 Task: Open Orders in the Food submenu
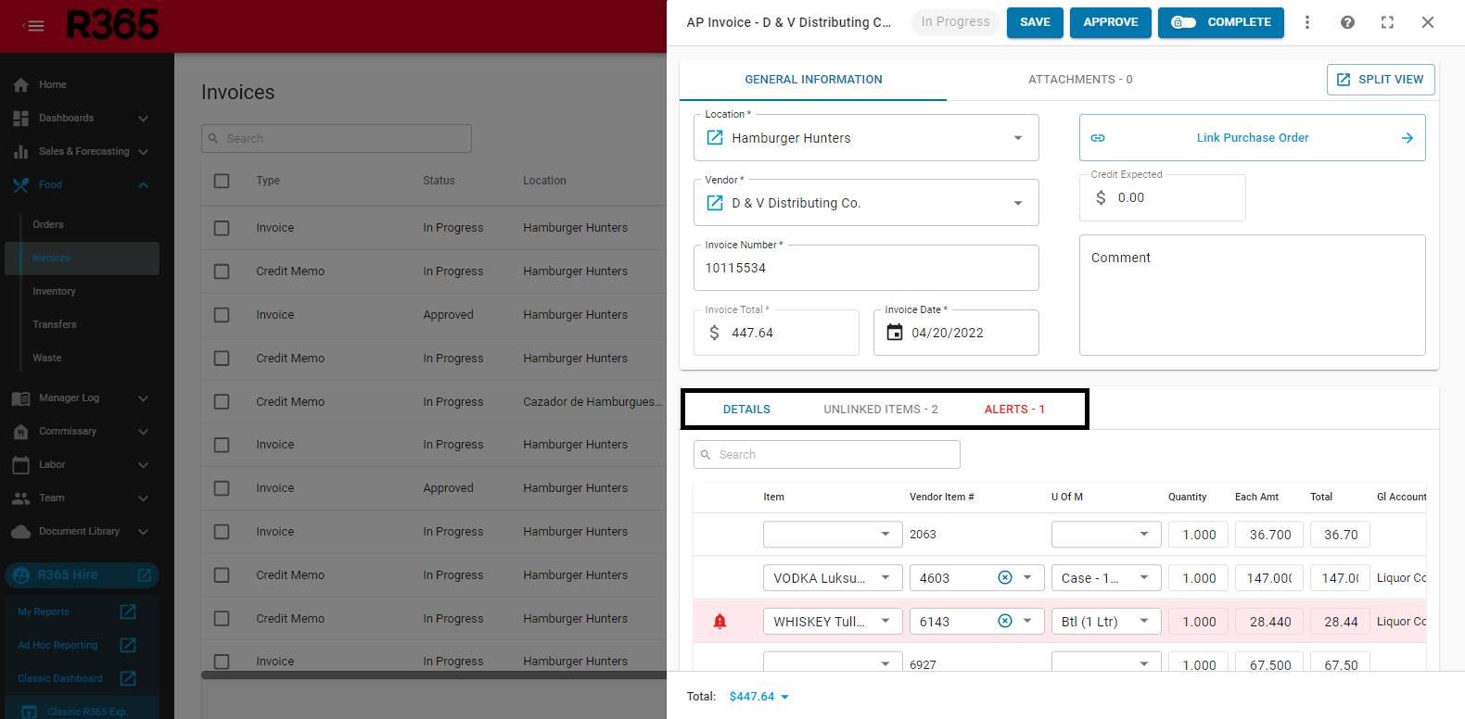point(48,224)
